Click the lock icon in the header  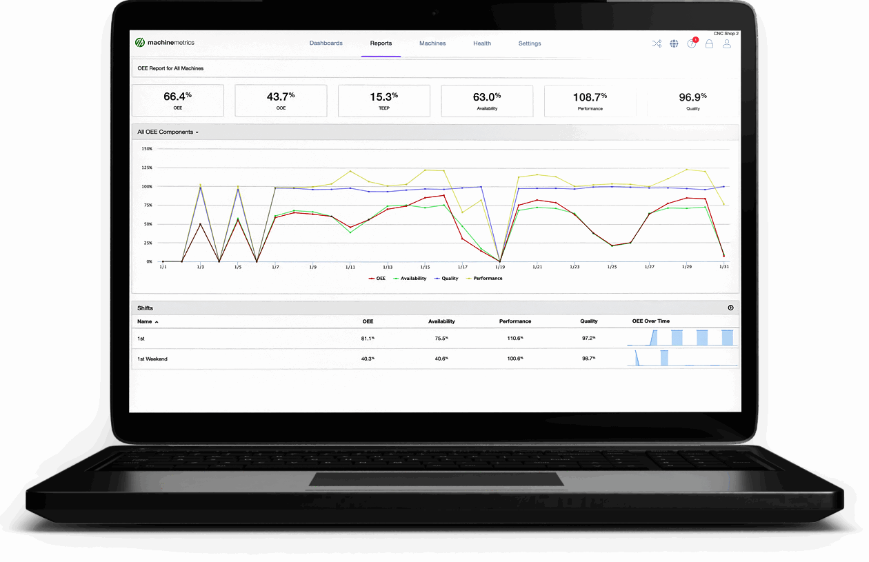[709, 43]
